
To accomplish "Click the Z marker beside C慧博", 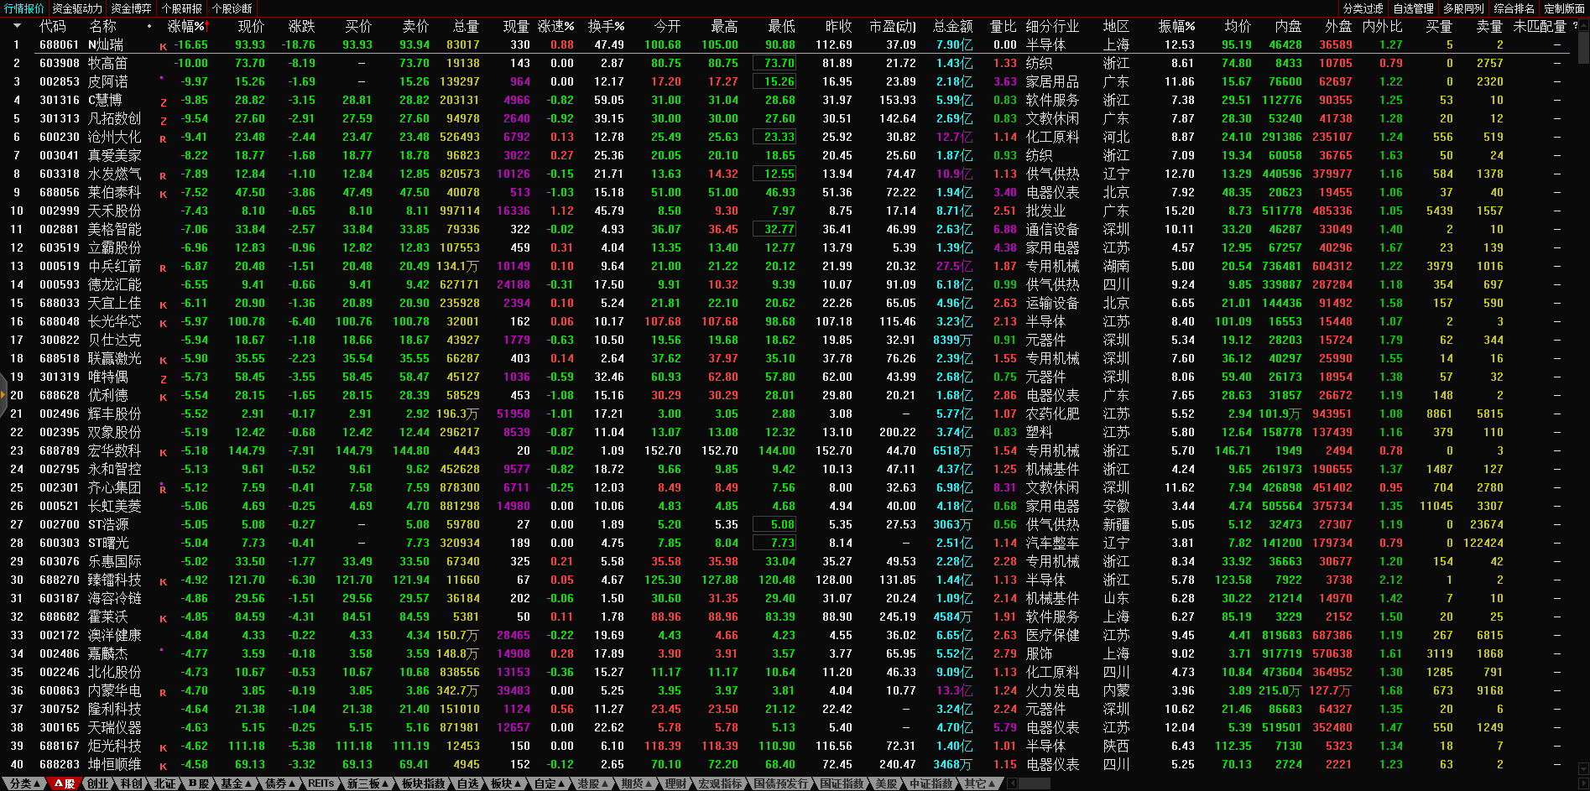I will pyautogui.click(x=163, y=101).
